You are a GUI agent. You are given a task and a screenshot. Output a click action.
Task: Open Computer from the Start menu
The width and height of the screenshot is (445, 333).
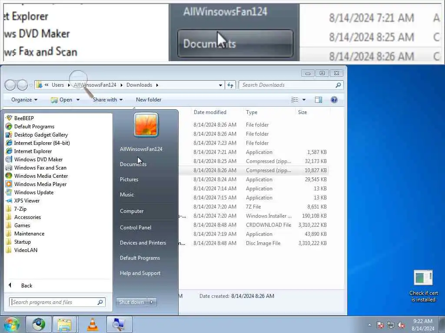click(132, 211)
